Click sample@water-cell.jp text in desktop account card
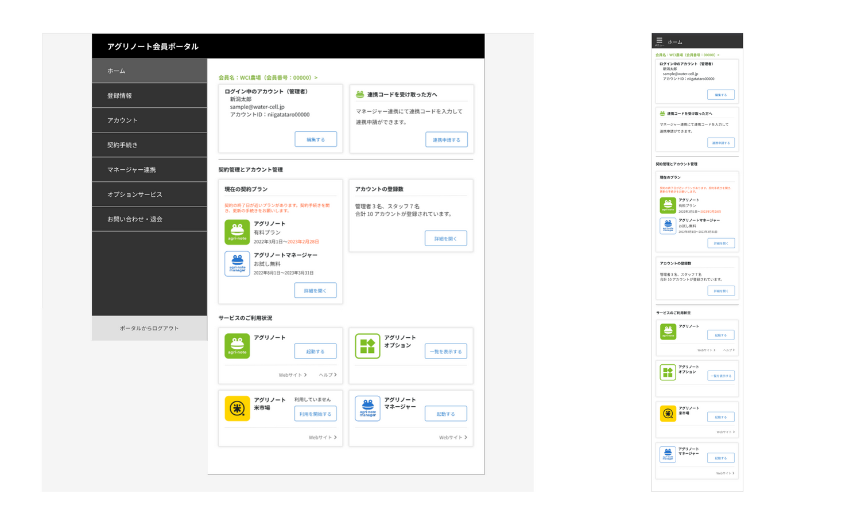This screenshot has width=861, height=514. 257,107
